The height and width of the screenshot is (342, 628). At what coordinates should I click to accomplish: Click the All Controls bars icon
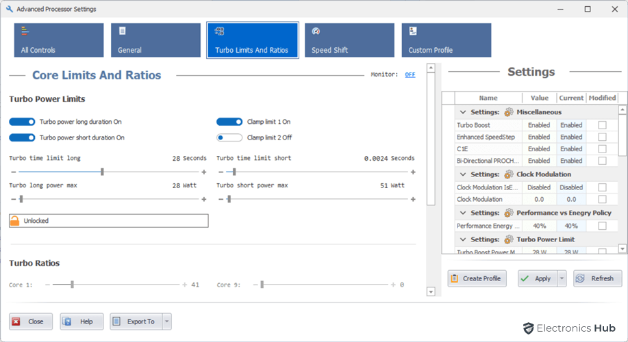pos(25,31)
